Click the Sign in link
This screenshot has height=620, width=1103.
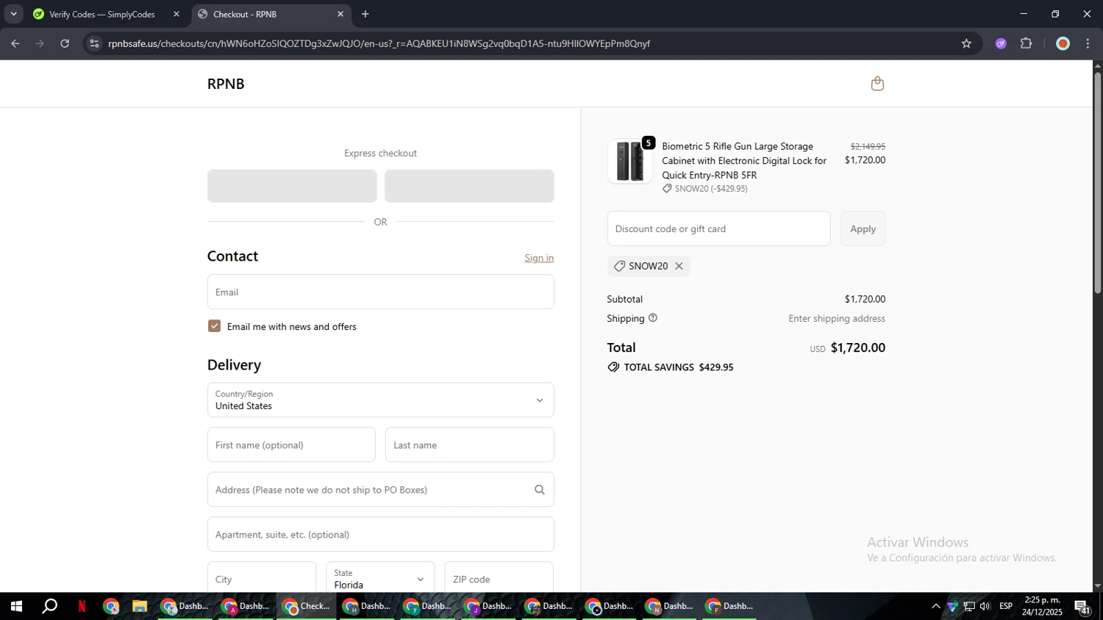[x=539, y=258]
